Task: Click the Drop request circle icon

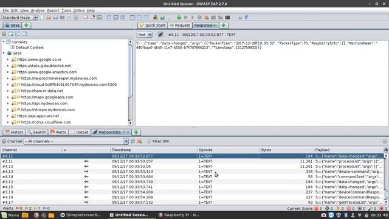Action: [199, 18]
